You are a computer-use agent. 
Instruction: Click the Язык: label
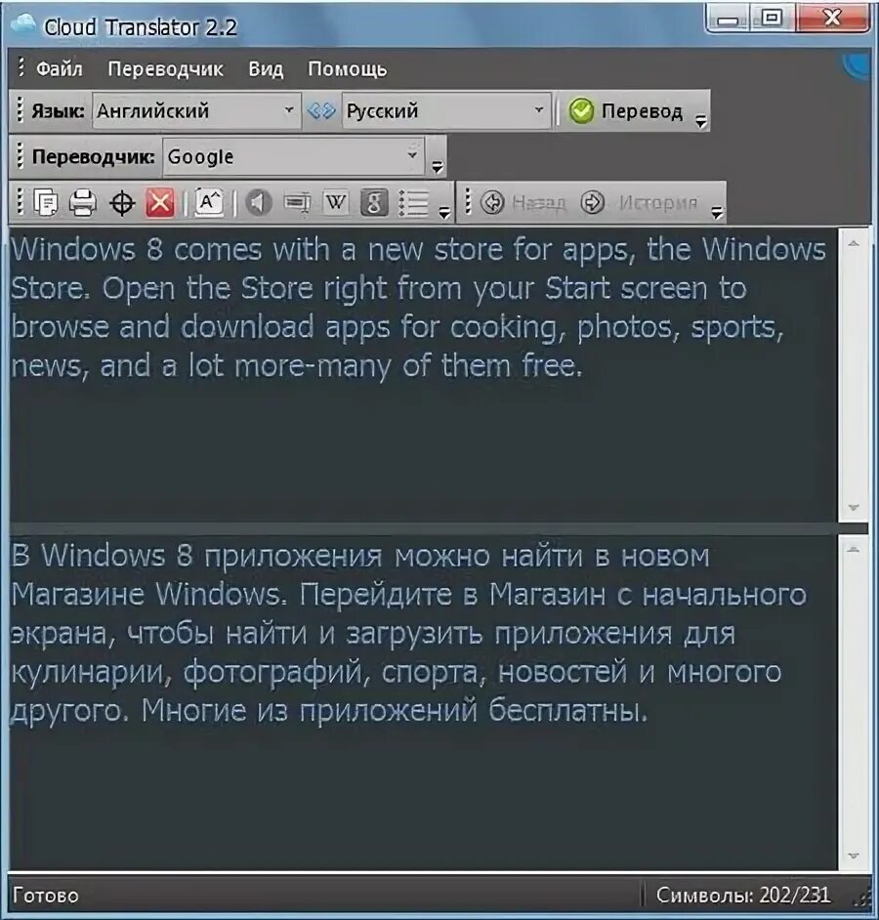(58, 110)
